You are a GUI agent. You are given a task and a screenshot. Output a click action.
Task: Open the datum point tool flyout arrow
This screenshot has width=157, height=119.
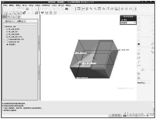145,70
